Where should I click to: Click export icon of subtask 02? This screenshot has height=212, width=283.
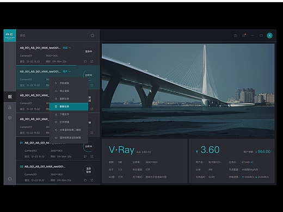pos(92,180)
